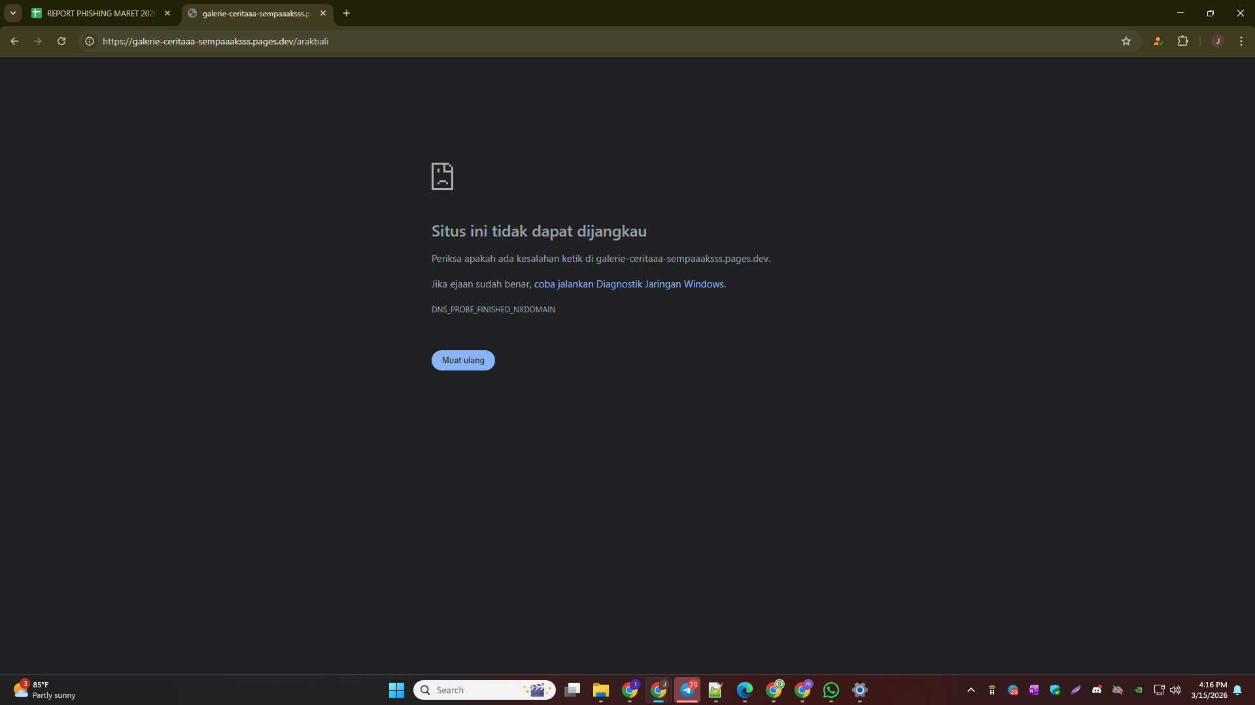The image size is (1255, 705).
Task: Open the Settings gear on taskbar
Action: [860, 690]
